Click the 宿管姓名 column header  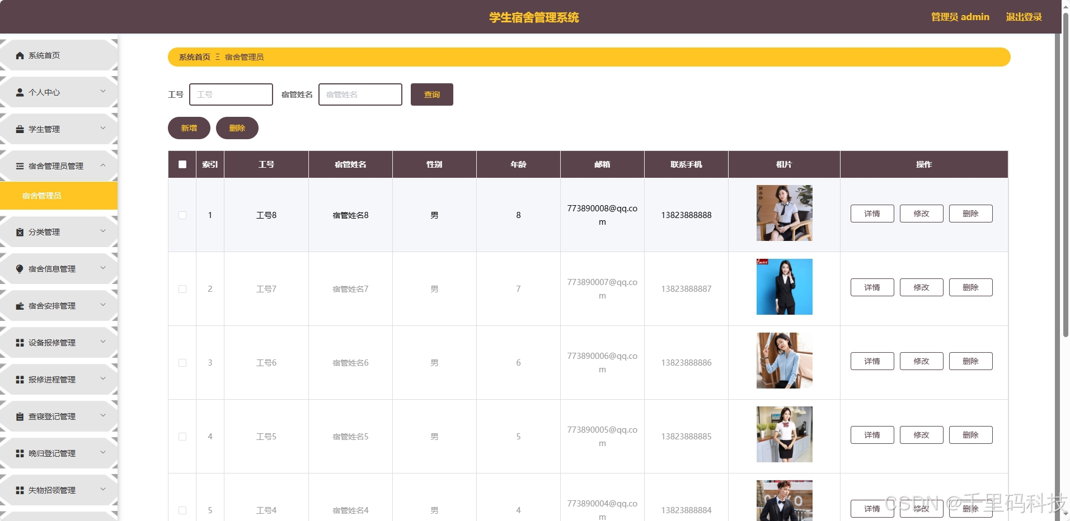click(350, 164)
